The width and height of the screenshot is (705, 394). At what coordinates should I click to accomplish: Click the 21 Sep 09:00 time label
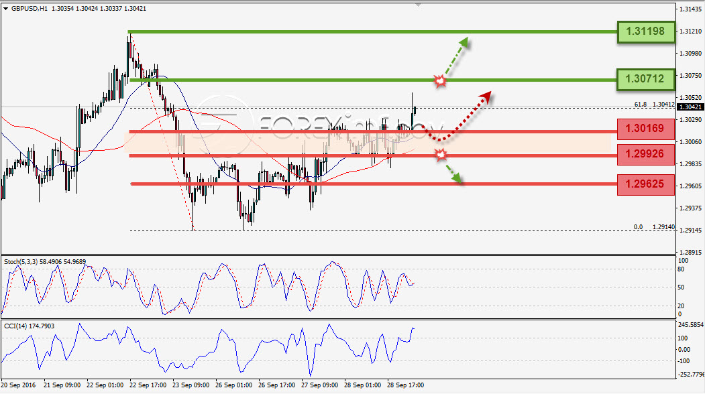[62, 385]
